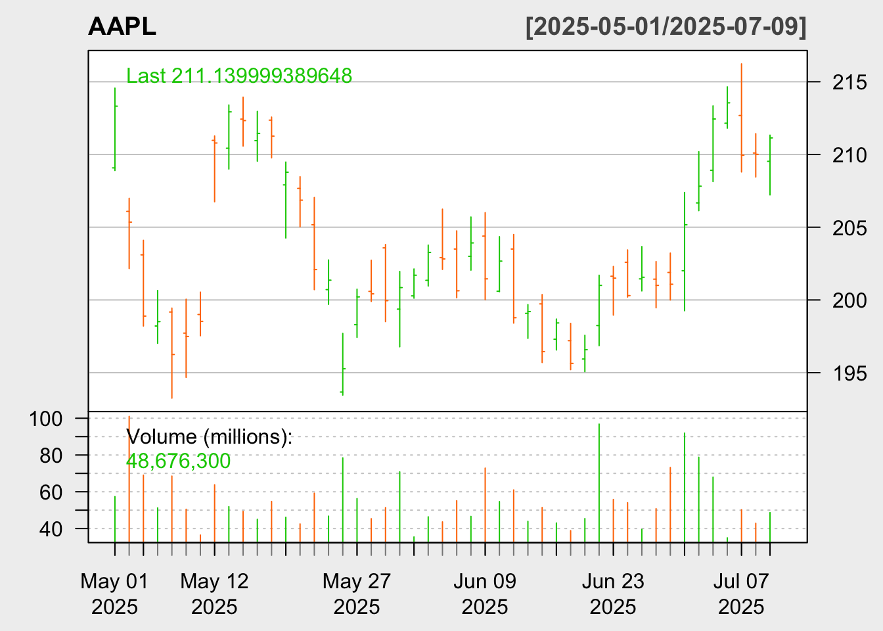
Task: Click the Jun 09 2025 date label
Action: (x=485, y=594)
